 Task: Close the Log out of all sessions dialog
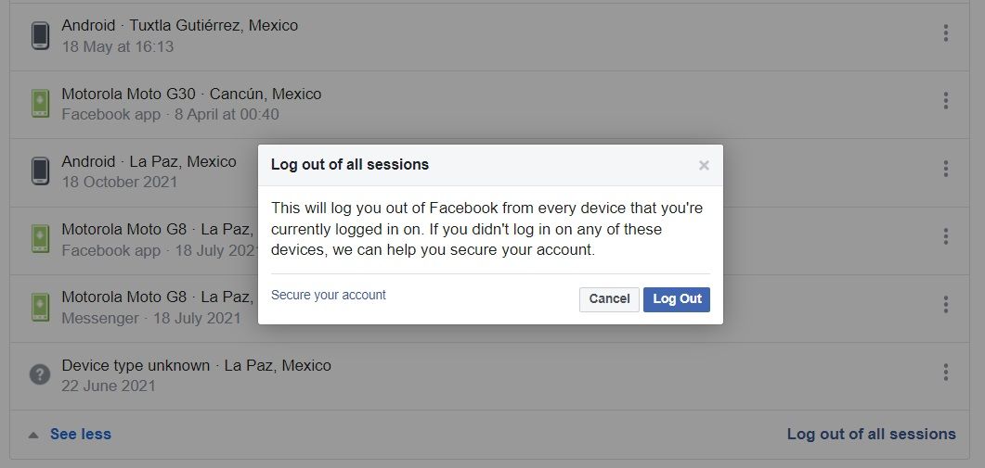click(x=704, y=166)
